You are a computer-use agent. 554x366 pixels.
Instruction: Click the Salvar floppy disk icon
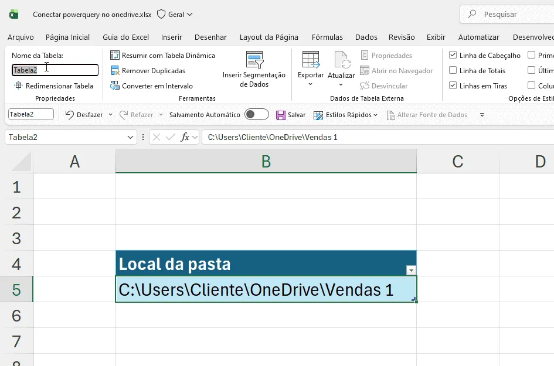281,115
